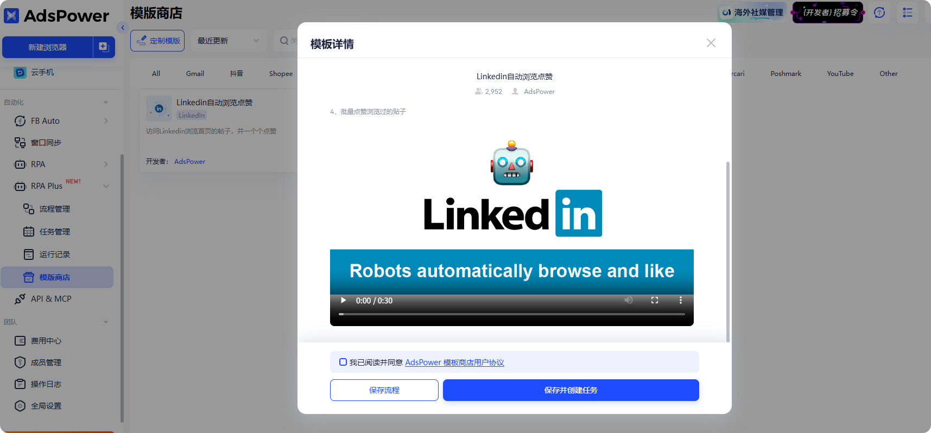This screenshot has height=433, width=931.
Task: Select the Poshmark category tab
Action: [x=786, y=74]
